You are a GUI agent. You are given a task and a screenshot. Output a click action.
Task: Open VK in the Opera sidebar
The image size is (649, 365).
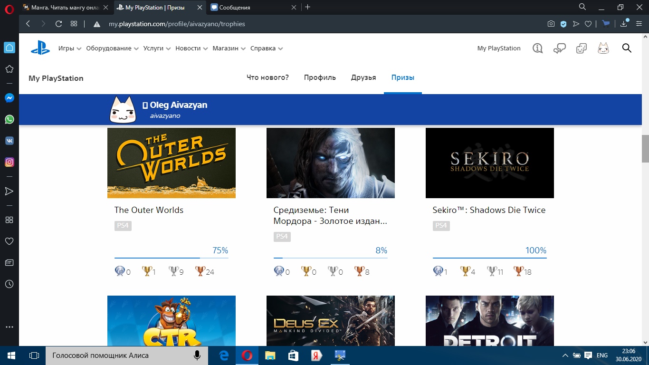pyautogui.click(x=10, y=141)
